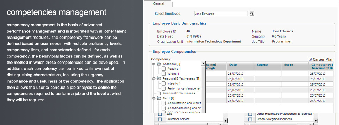The width and height of the screenshot is (339, 125).
Task: Select the Writing 1 document icon
Action: tap(164, 74)
